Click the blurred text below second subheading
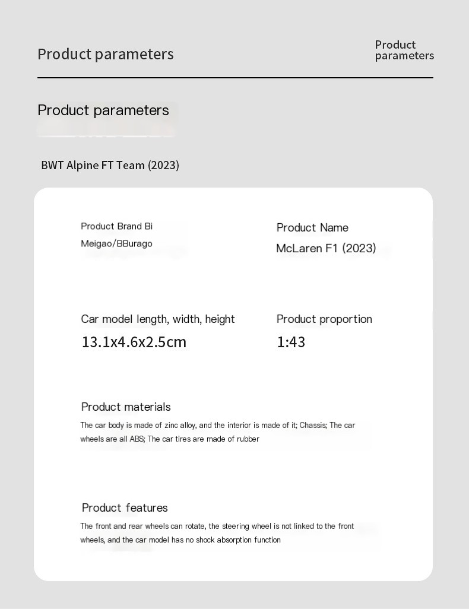 click(x=106, y=129)
